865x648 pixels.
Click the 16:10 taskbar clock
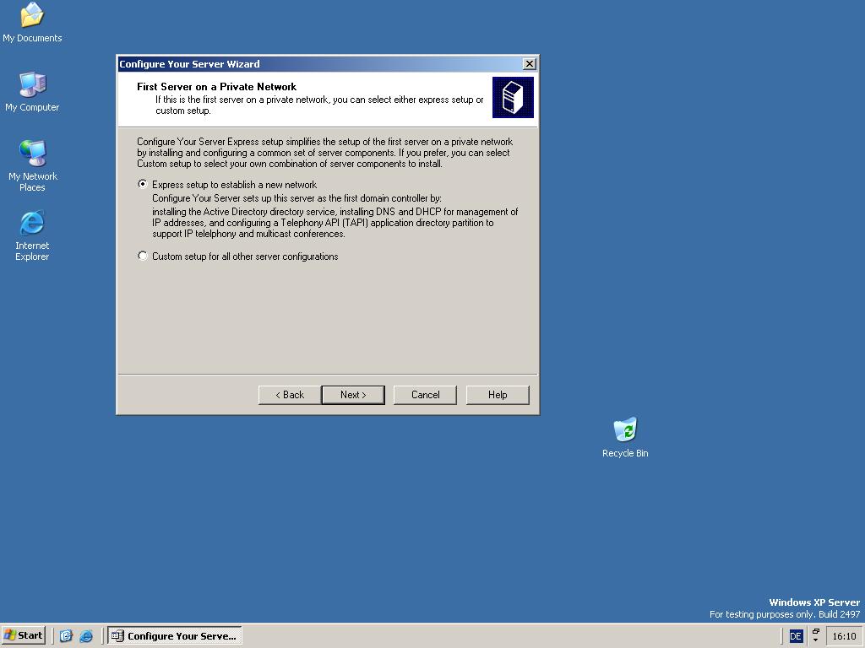point(844,636)
